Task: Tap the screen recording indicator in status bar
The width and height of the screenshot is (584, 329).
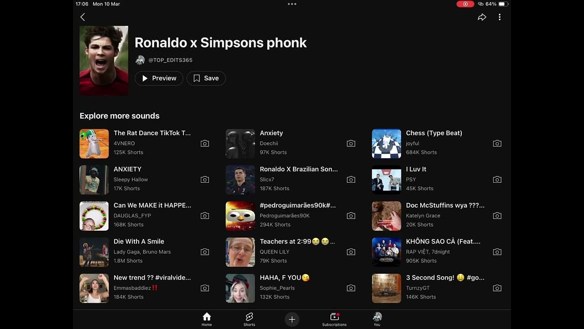Action: click(x=465, y=4)
